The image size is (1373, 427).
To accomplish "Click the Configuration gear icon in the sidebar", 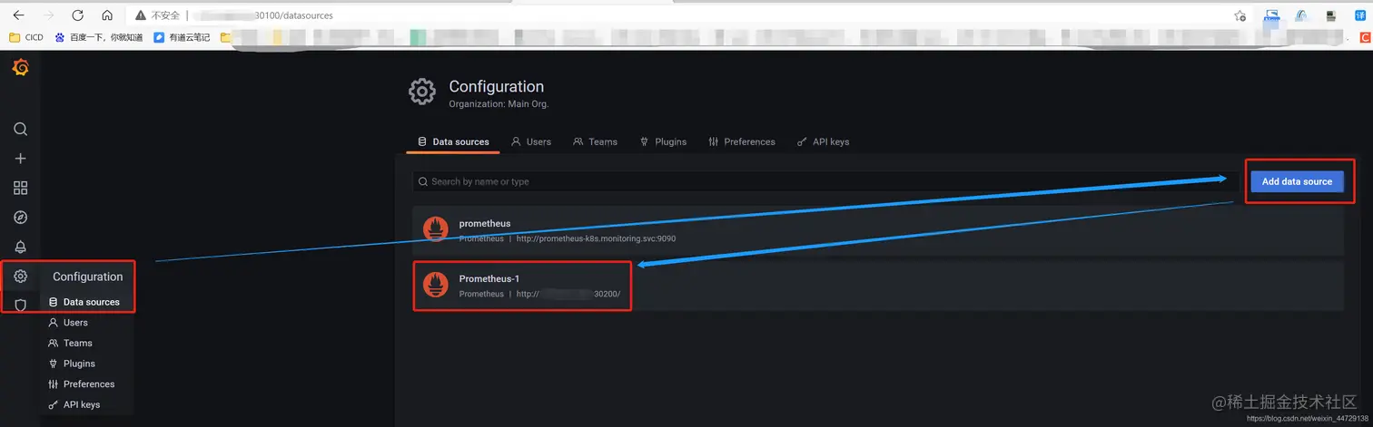I will click(20, 277).
